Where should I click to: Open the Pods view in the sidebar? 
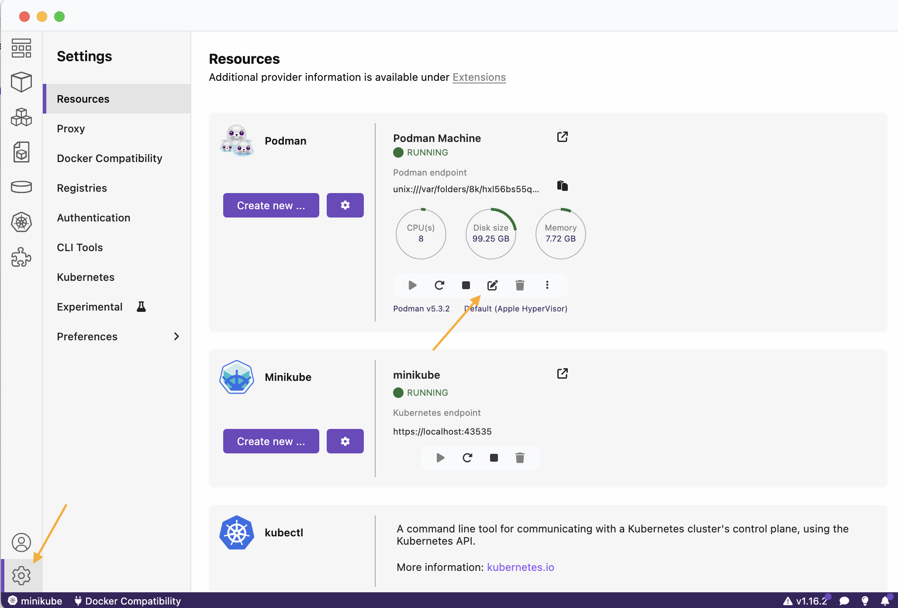pos(21,117)
